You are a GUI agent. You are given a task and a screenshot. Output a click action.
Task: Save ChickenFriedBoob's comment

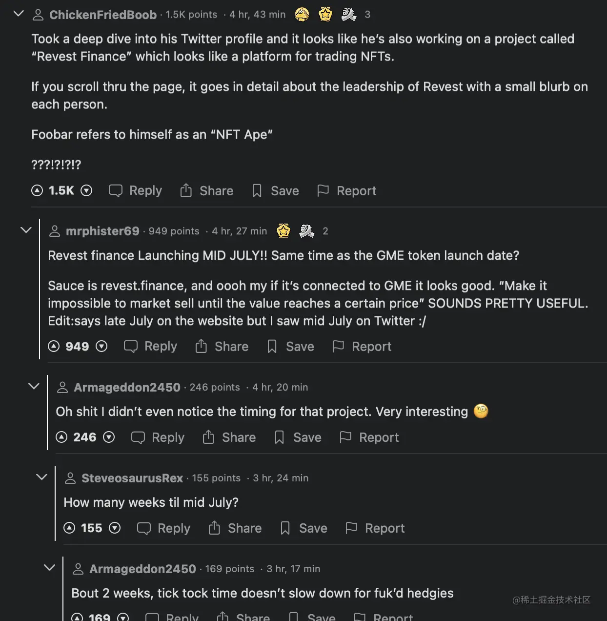coord(275,190)
